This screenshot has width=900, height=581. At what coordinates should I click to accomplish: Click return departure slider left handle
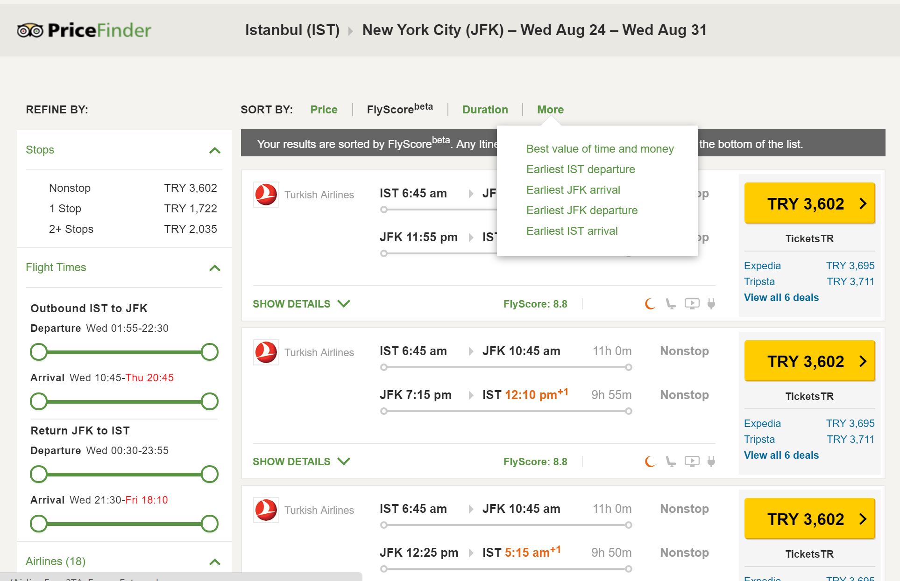[x=39, y=474]
